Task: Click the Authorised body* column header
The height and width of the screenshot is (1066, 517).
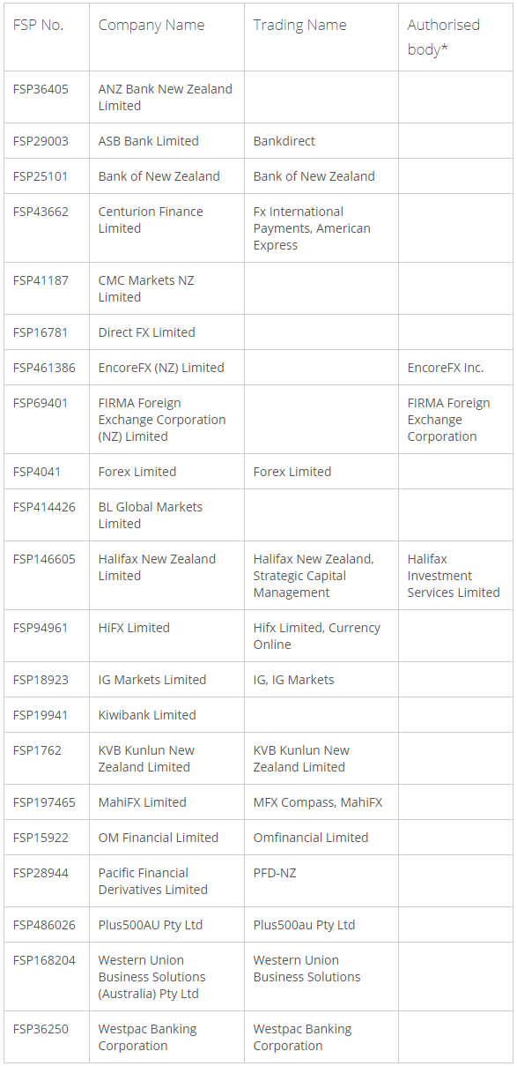Action: point(455,37)
